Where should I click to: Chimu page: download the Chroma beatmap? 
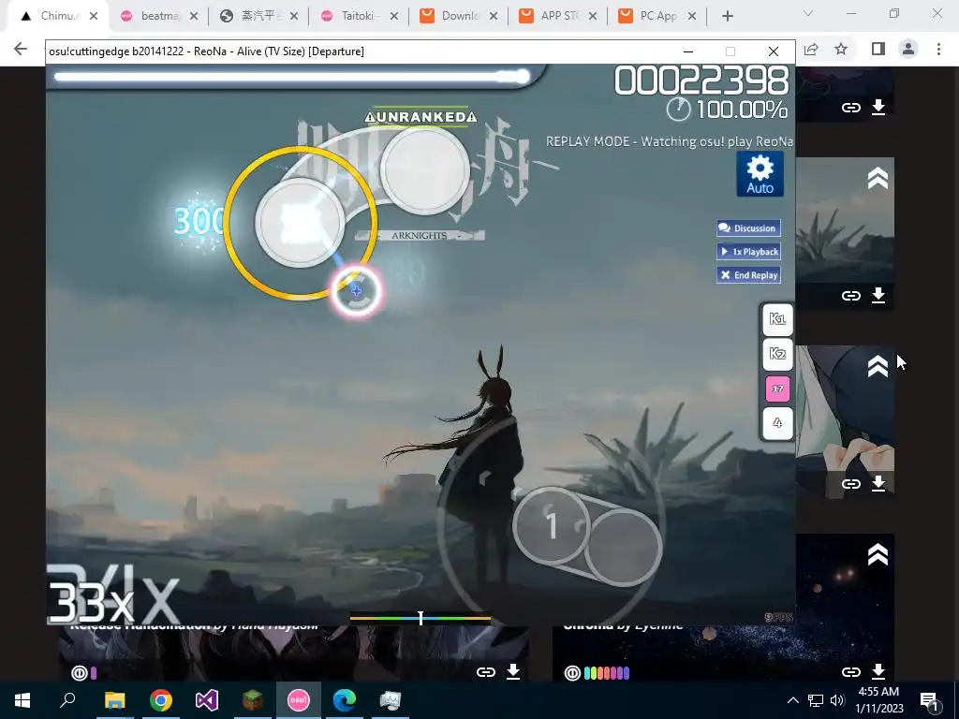pyautogui.click(x=878, y=671)
